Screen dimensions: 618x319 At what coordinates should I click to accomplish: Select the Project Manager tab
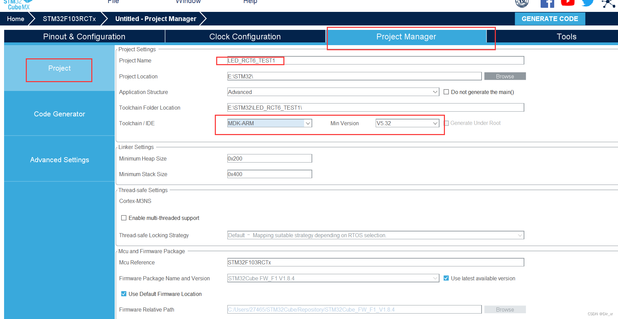point(406,37)
